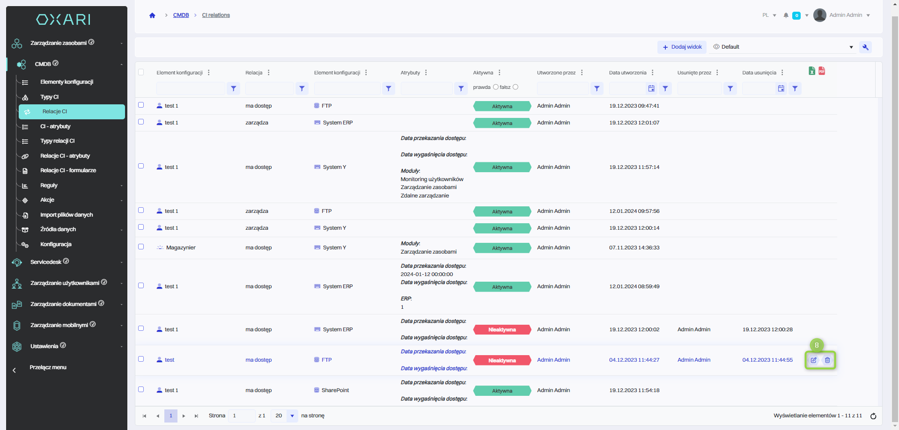Image resolution: width=899 pixels, height=430 pixels.
Task: Go to the home page icon
Action: (152, 15)
